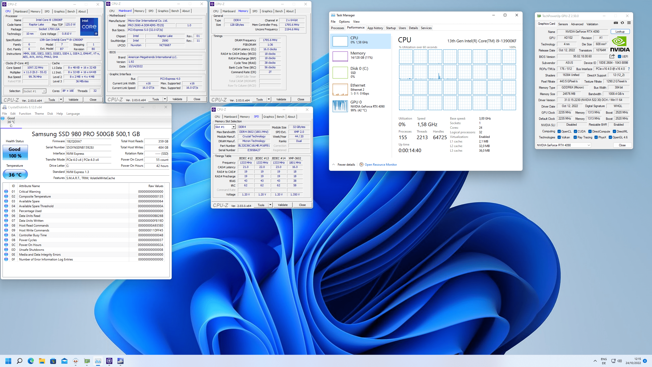Click the GPU-Z screenshot camera icon
The width and height of the screenshot is (652, 367).
point(616,23)
